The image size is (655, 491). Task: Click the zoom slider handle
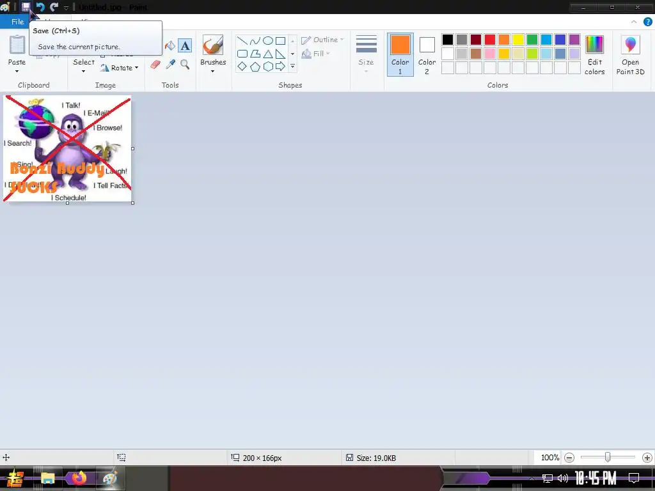(608, 457)
